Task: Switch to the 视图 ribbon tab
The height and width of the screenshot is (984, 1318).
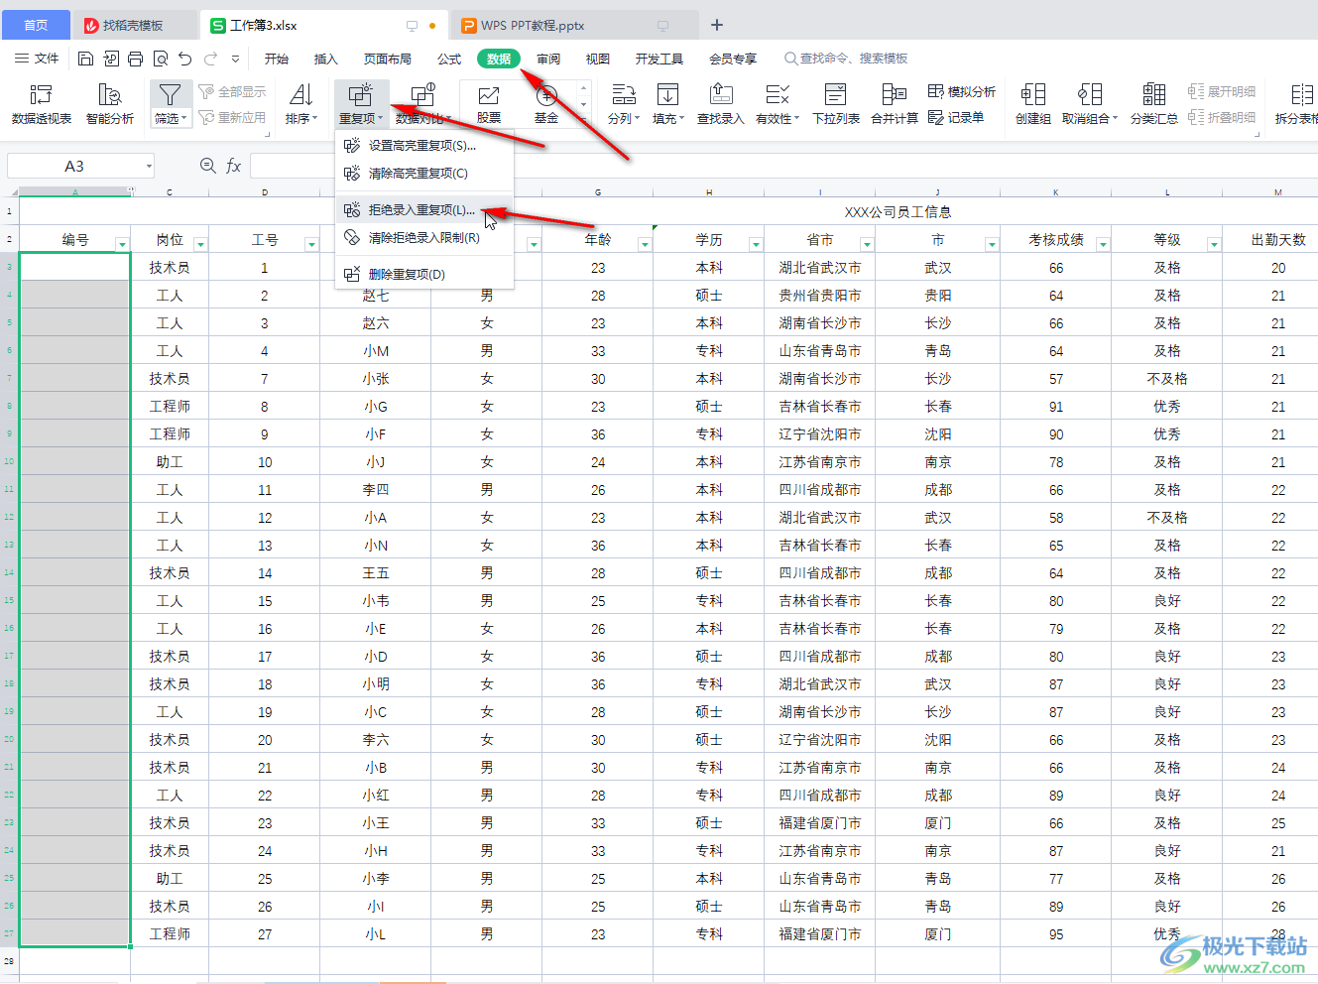Action: tap(598, 59)
